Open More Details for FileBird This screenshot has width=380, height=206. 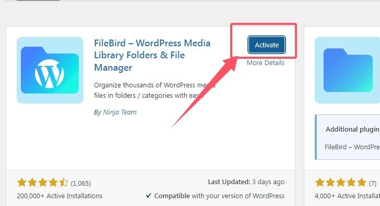[x=266, y=63]
